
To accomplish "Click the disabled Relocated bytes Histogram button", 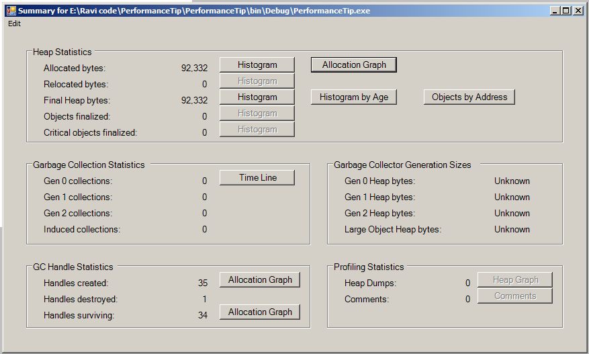I will (257, 81).
